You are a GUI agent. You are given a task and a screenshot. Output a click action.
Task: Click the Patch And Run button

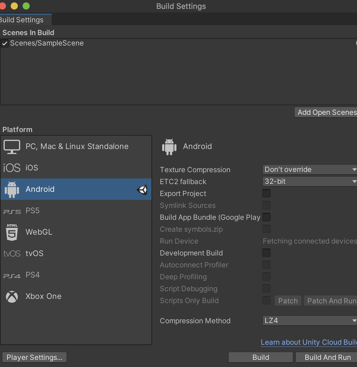[331, 301]
